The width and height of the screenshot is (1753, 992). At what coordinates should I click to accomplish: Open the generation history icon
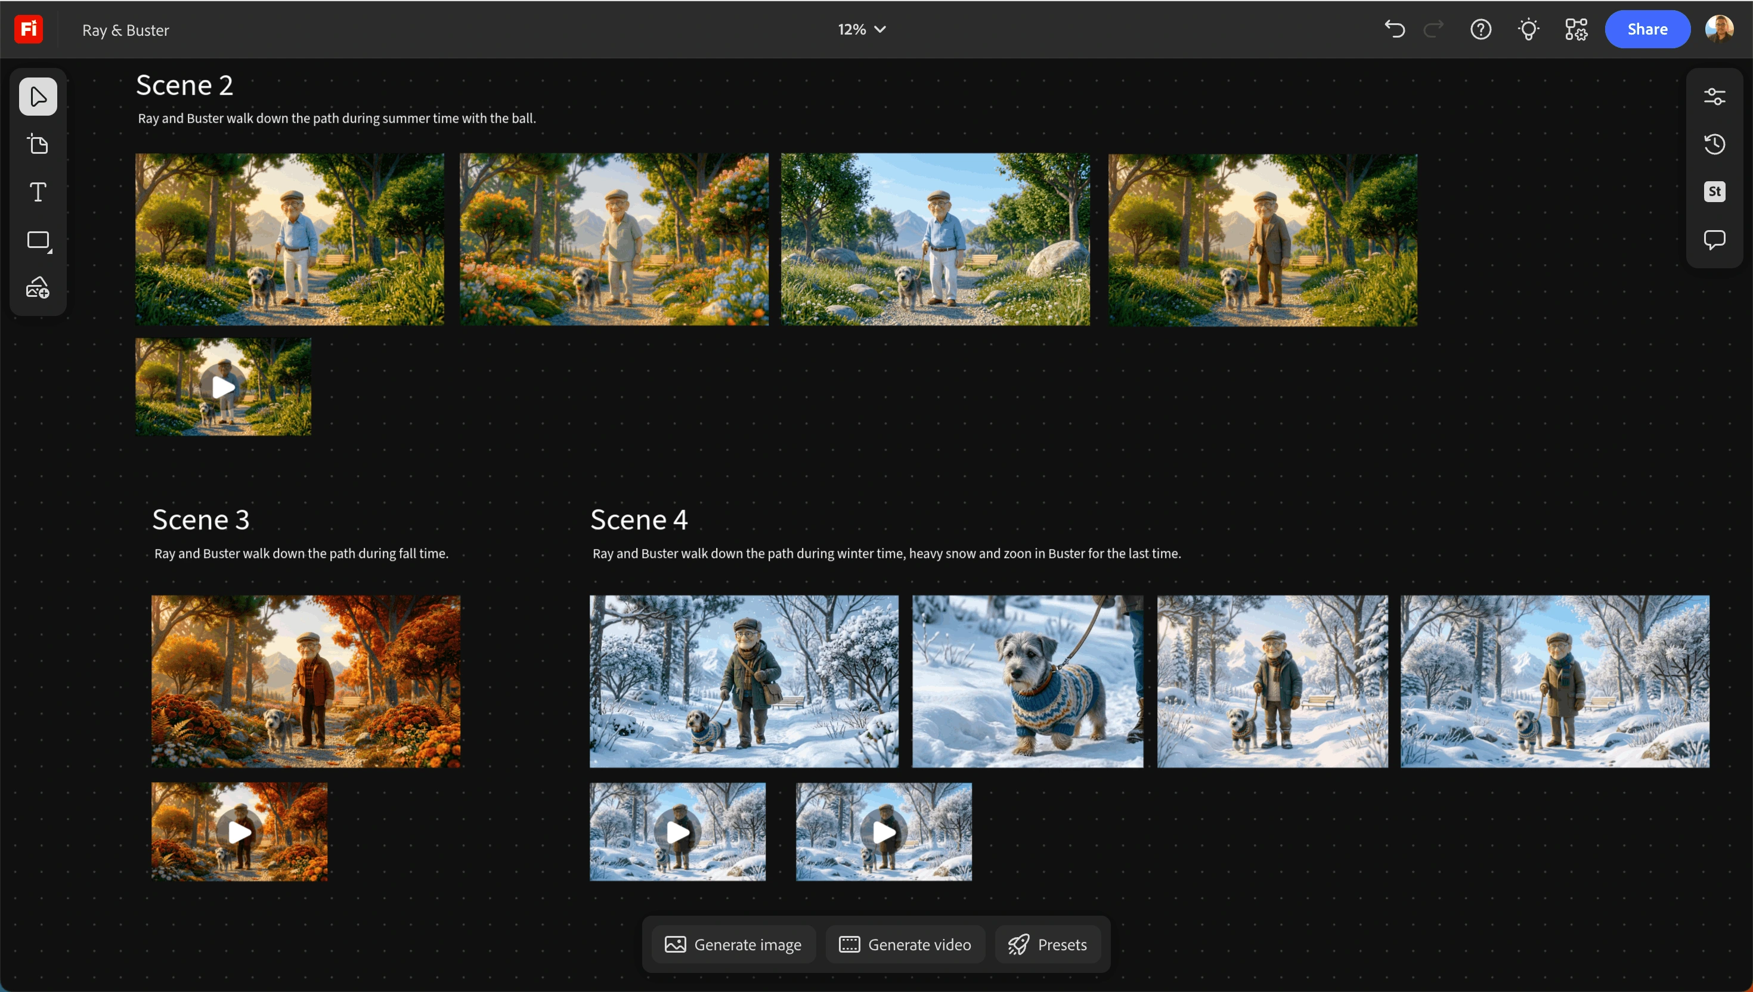1714,144
